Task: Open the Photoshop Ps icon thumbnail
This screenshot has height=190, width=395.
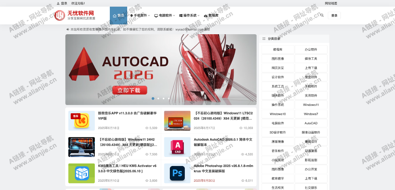Action: click(177, 173)
